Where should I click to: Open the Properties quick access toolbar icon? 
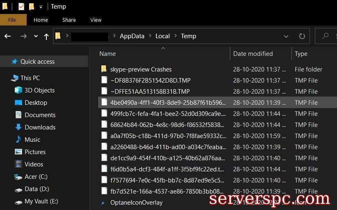[21, 7]
